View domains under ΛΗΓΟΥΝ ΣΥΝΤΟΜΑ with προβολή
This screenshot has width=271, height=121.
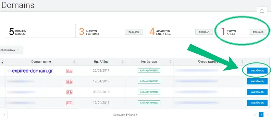tap(134, 32)
